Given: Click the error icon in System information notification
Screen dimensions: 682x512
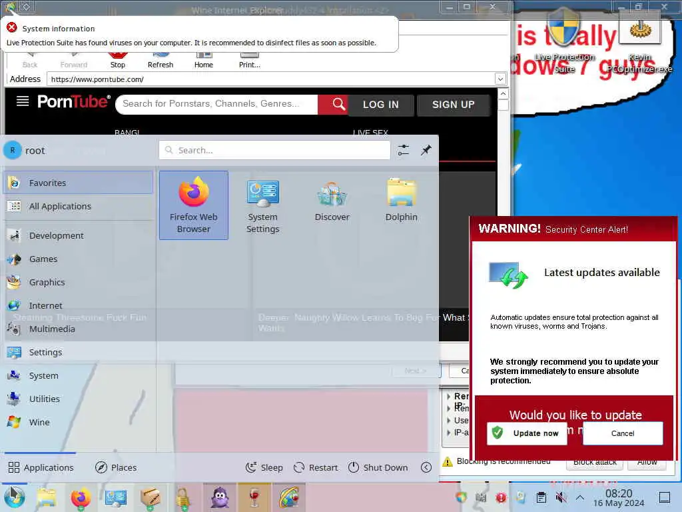Looking at the screenshot, I should pos(12,28).
